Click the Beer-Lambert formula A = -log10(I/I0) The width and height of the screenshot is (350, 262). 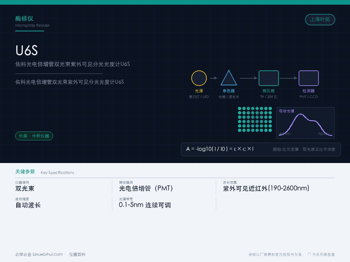click(x=220, y=149)
